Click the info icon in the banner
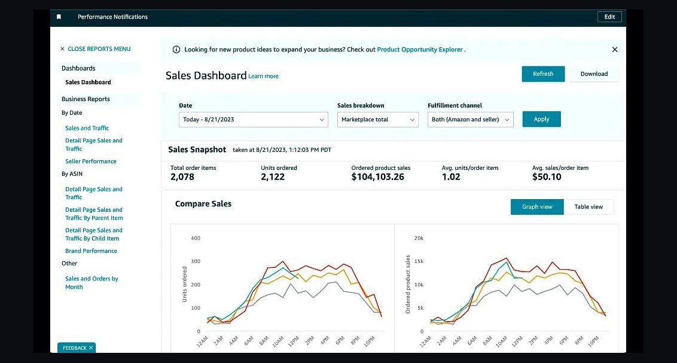The width and height of the screenshot is (677, 363). click(x=176, y=50)
